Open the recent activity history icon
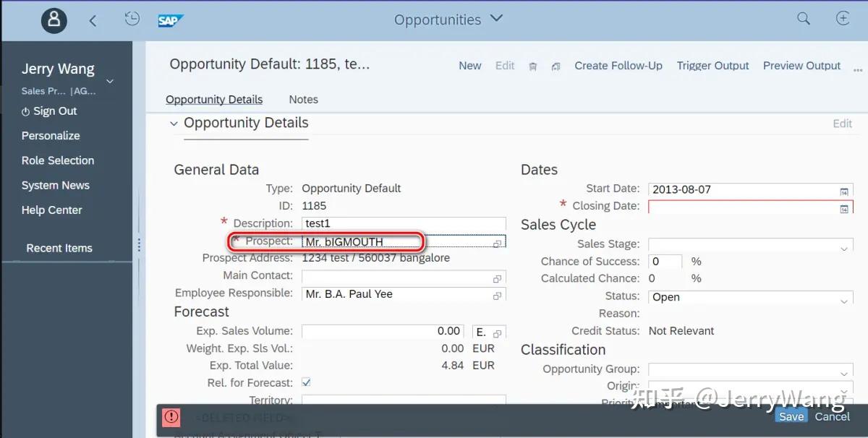Viewport: 868px width, 438px height. click(x=132, y=20)
